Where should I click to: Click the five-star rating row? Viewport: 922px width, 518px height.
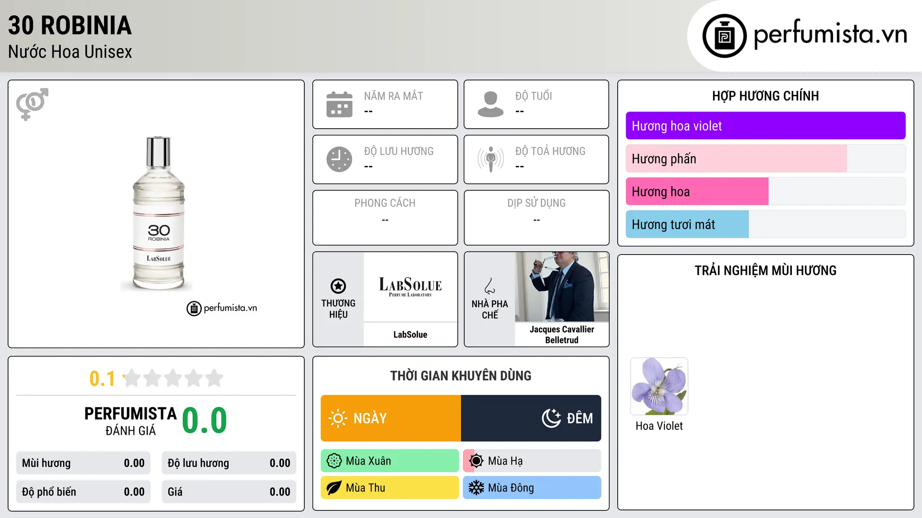[173, 378]
